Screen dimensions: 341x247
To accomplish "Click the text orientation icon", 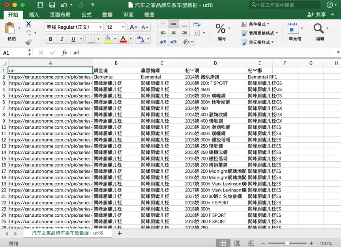I will point(186,42).
